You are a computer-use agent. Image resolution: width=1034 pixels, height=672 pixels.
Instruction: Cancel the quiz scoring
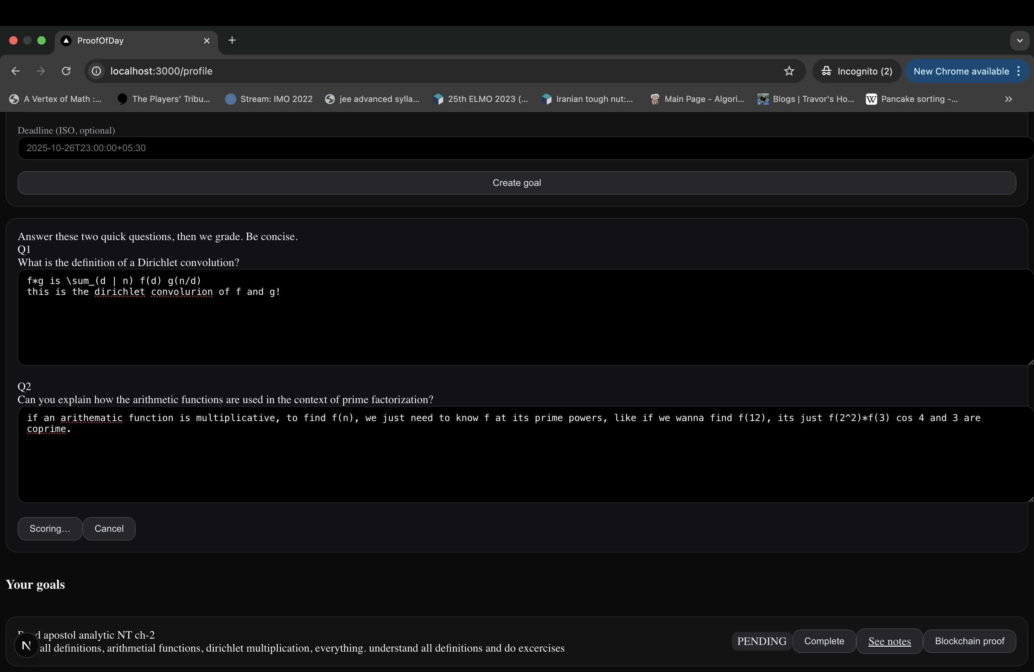coord(109,528)
